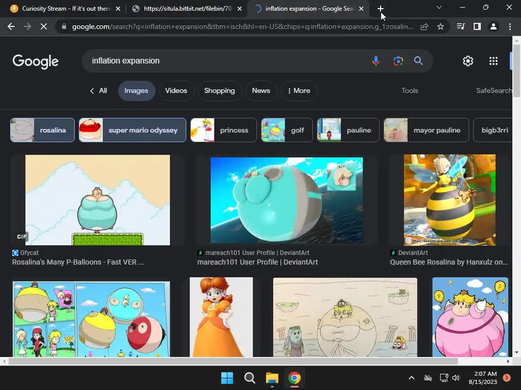This screenshot has height=390, width=521.
Task: Open Windows taskbar search
Action: point(249,378)
